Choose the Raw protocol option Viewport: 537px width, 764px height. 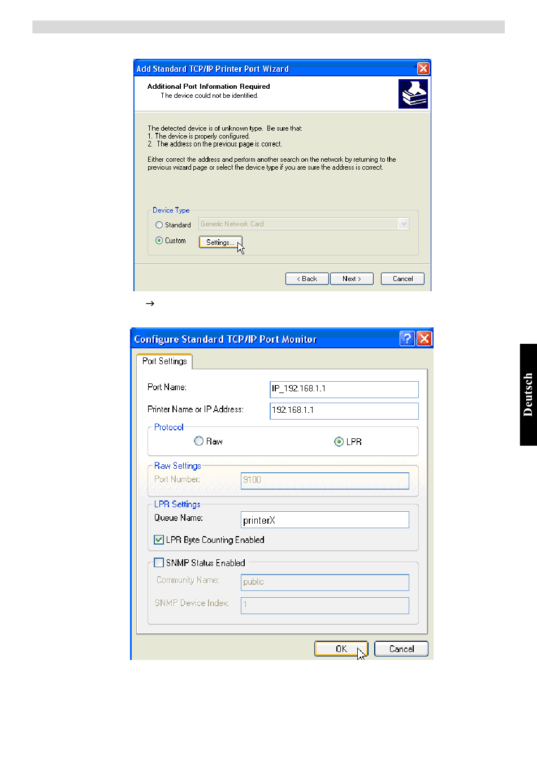pyautogui.click(x=199, y=441)
